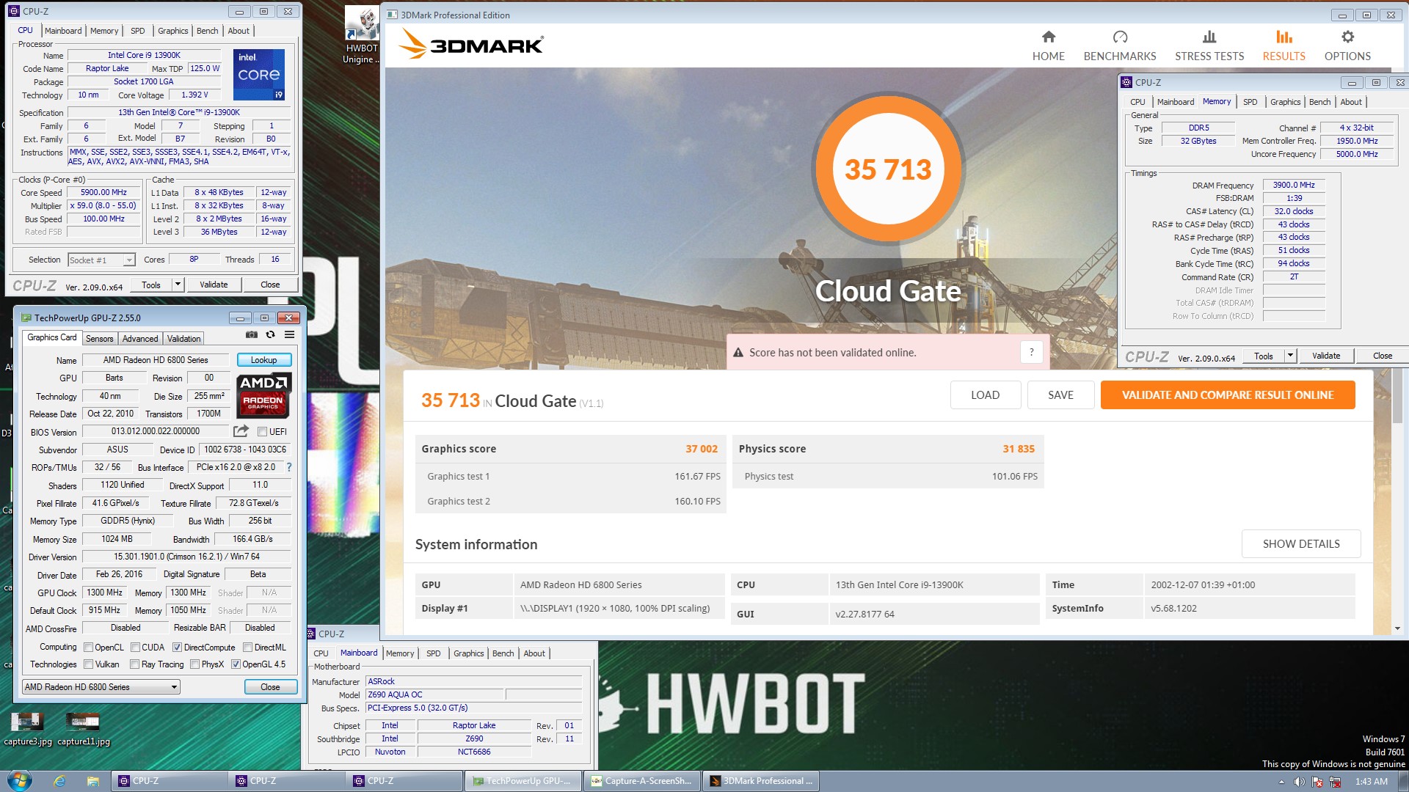Screen dimensions: 1409x792
Task: Open the Mainboard tab in top-left CPU-Z
Action: 63,31
